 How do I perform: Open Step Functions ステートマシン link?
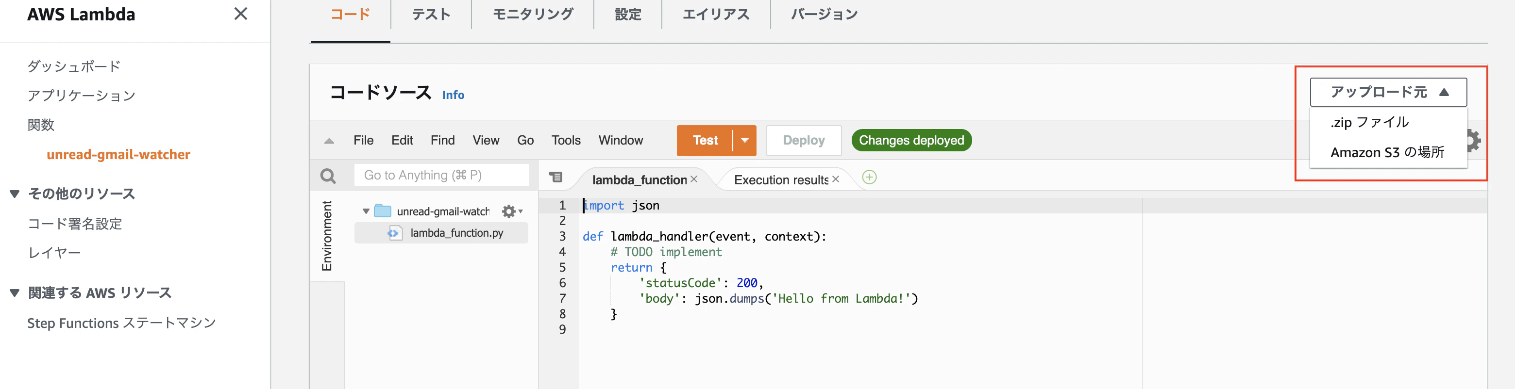tap(122, 323)
